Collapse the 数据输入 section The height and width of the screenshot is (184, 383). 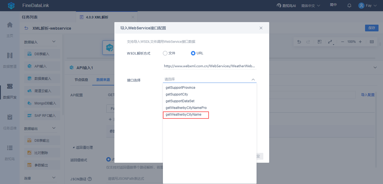coord(54,42)
